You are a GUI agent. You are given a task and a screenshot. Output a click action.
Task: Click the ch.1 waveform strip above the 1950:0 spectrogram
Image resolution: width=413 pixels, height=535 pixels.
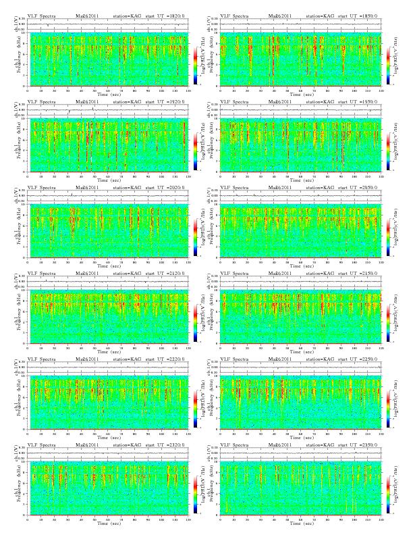tap(301, 110)
